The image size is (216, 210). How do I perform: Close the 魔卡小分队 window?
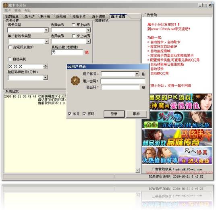210,5
